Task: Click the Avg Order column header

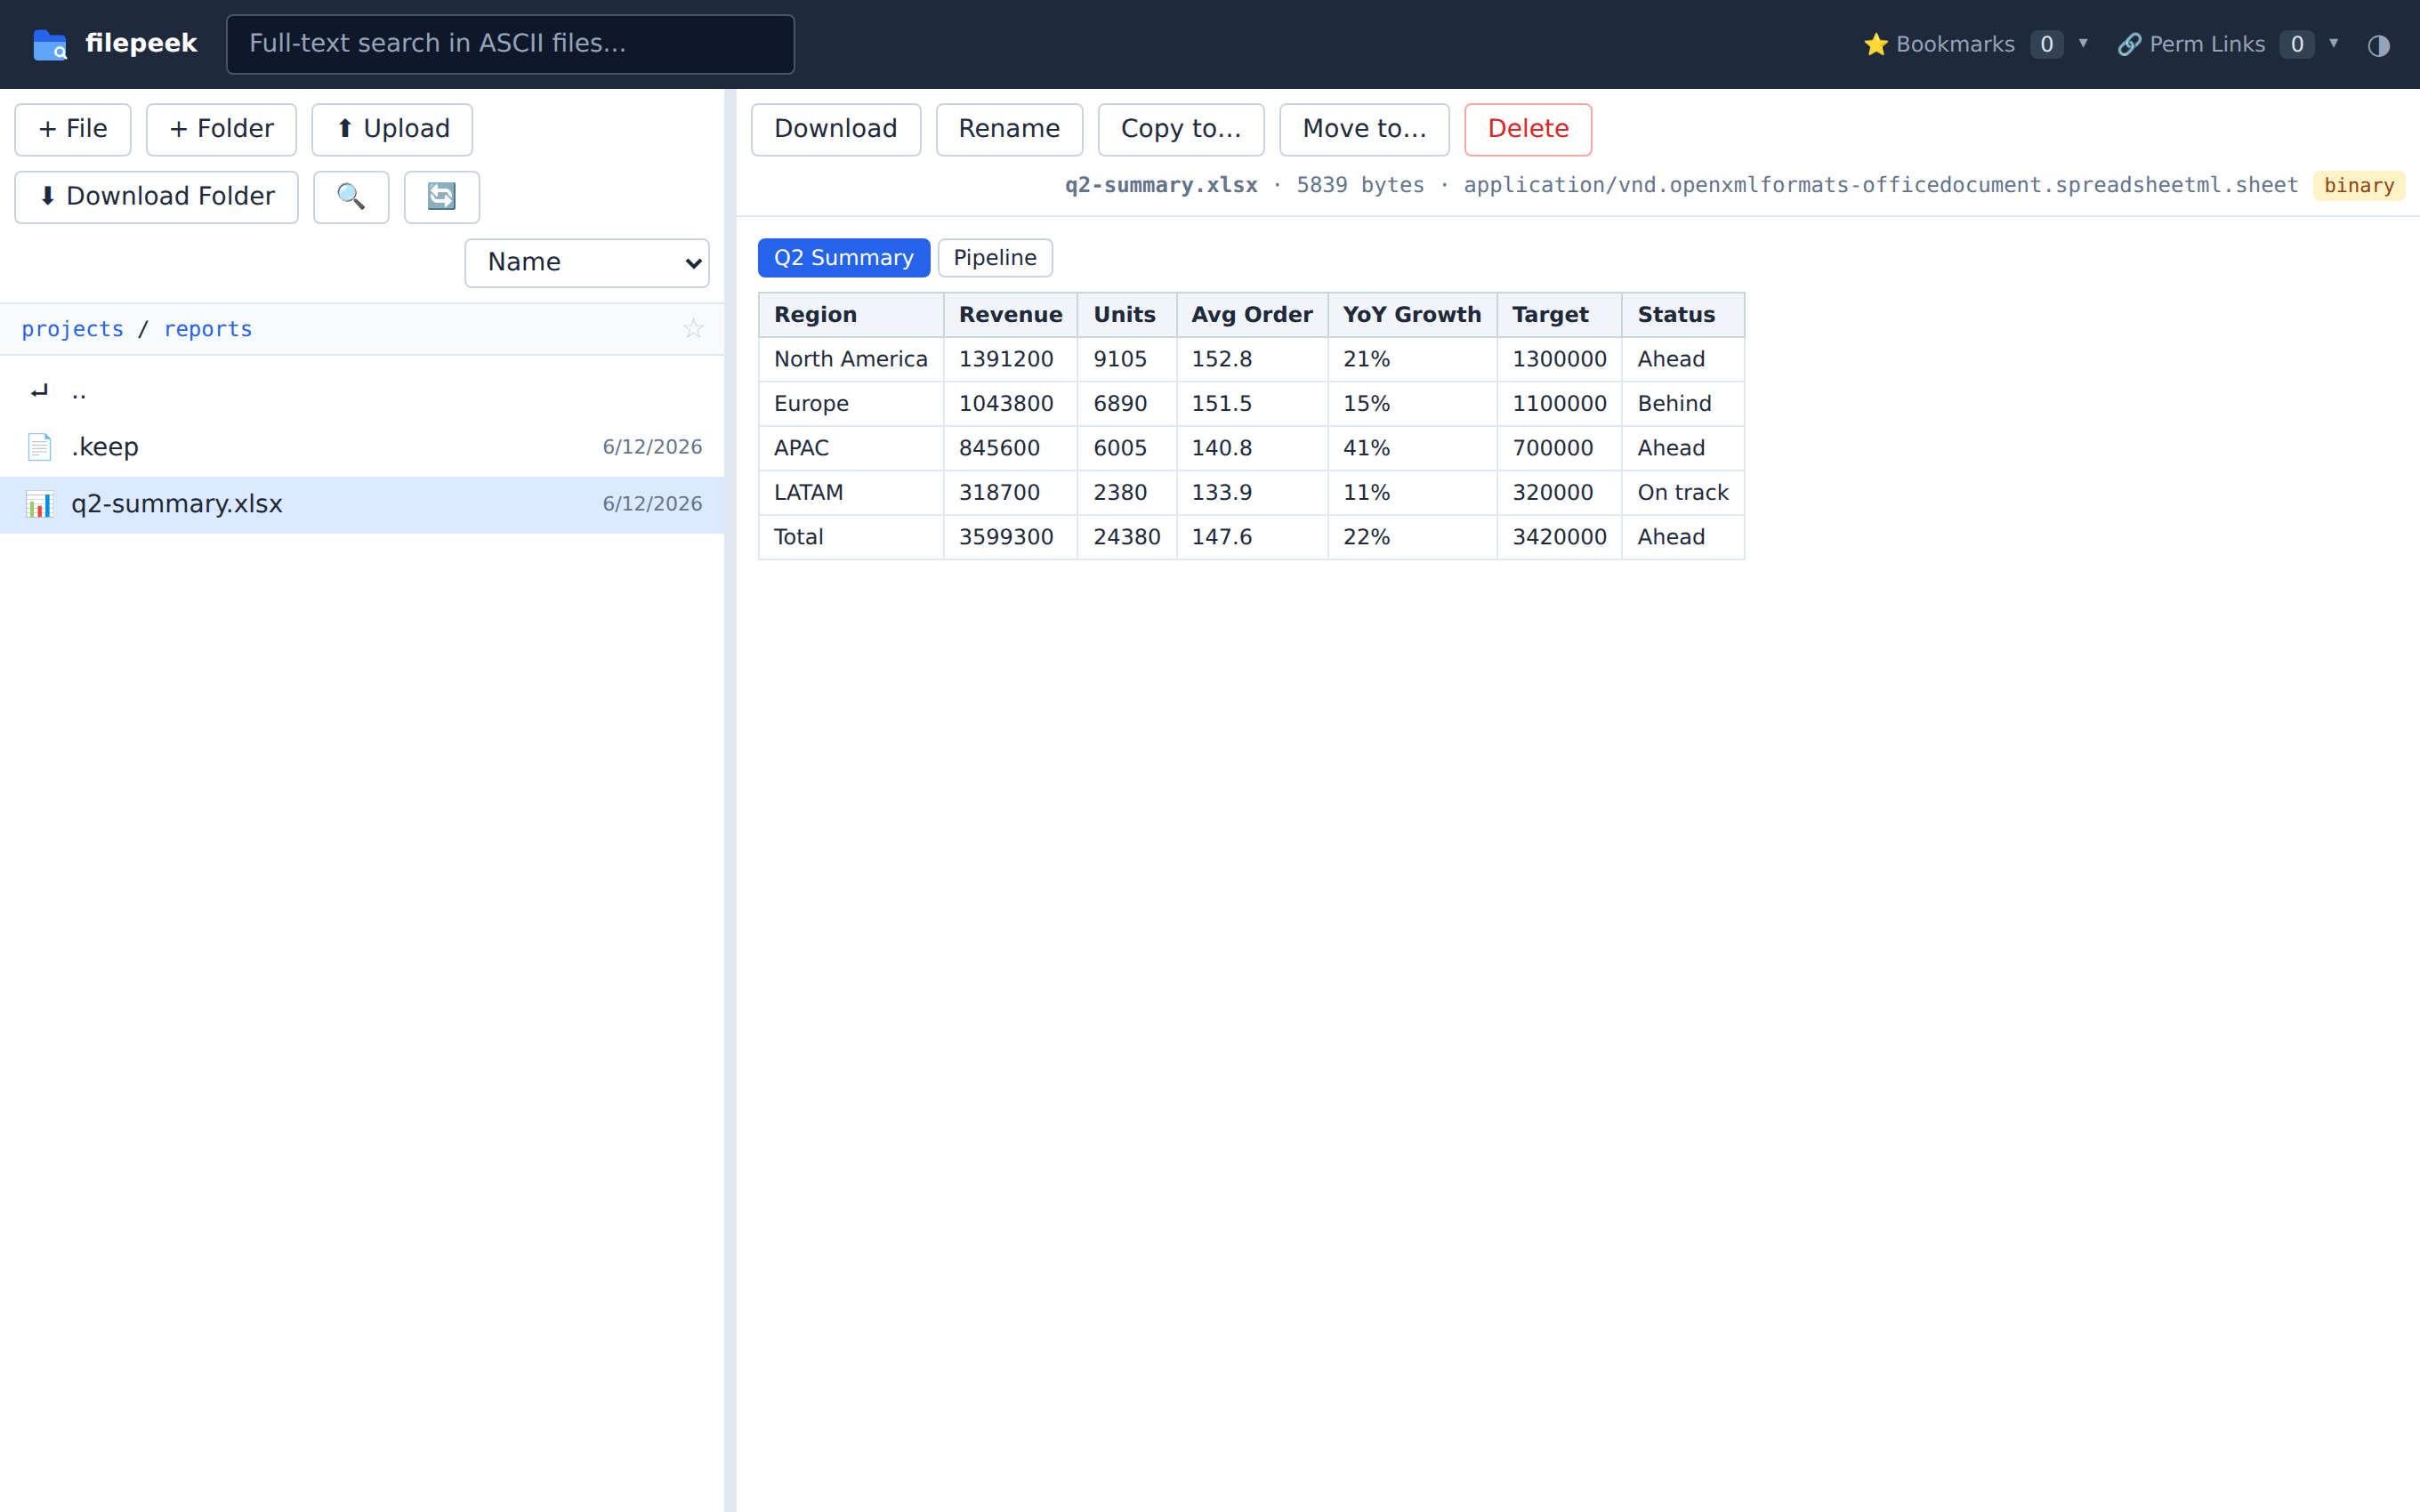Action: coord(1252,315)
